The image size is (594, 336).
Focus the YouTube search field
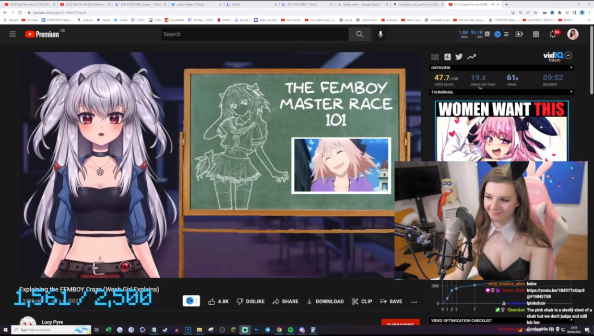pyautogui.click(x=255, y=34)
